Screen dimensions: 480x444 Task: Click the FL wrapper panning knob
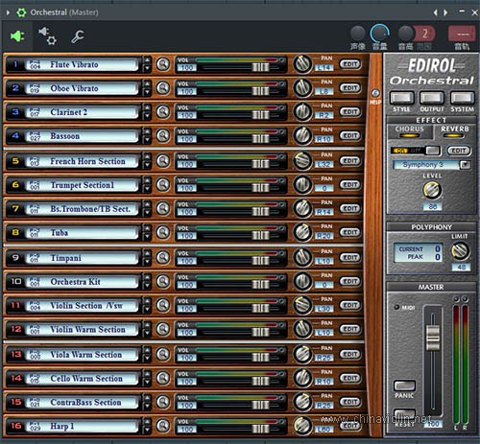(357, 34)
